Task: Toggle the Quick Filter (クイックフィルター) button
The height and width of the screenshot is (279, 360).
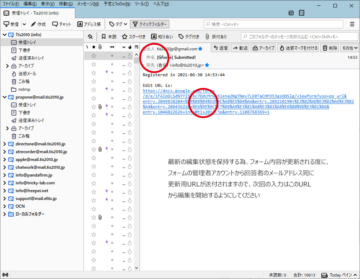Action: [149, 24]
